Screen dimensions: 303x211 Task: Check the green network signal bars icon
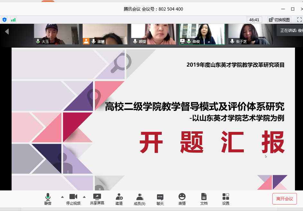[x=13, y=20]
